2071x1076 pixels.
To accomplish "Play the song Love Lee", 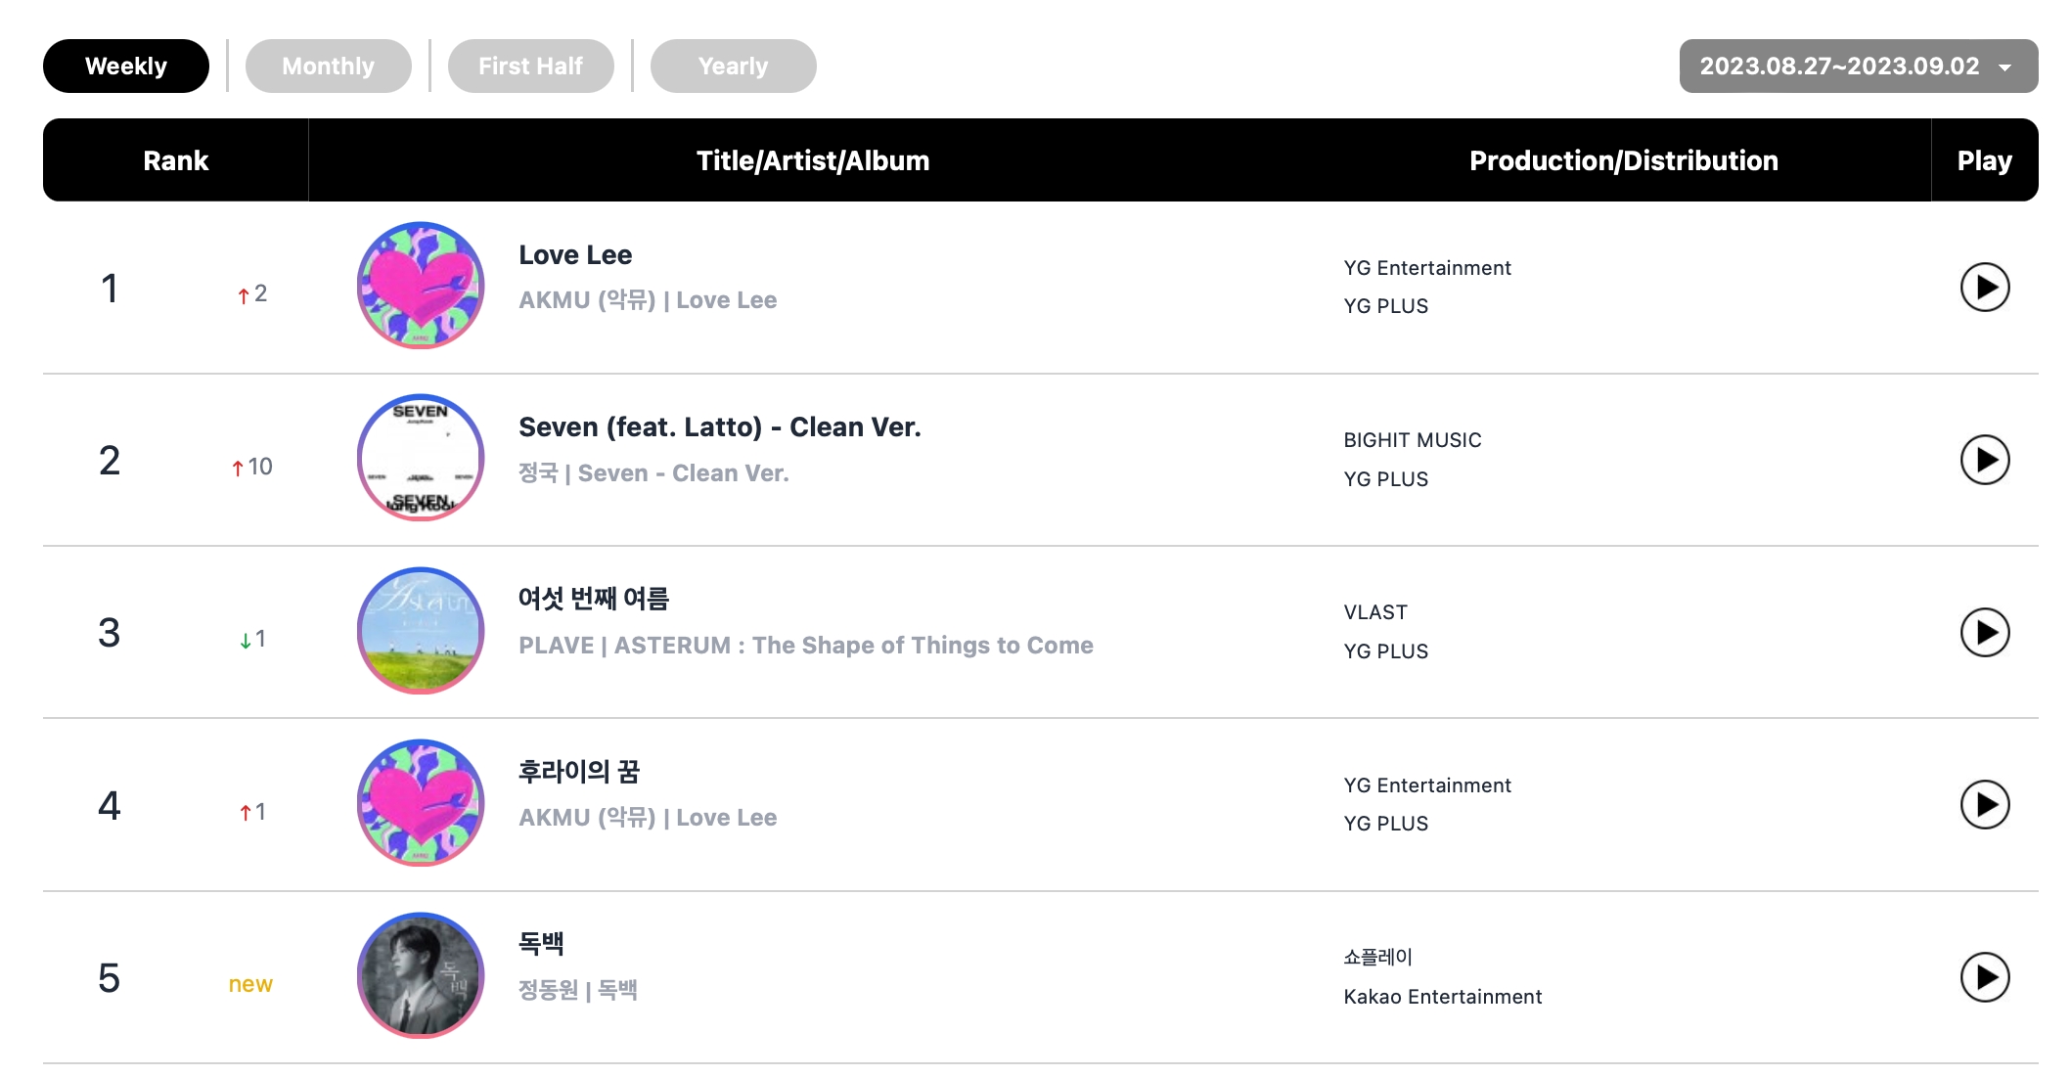I will click(1984, 288).
